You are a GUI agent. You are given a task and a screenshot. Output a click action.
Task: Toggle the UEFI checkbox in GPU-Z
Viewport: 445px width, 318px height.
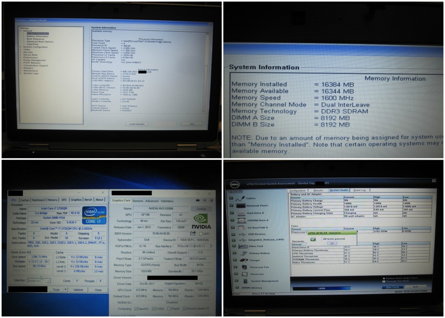[x=201, y=234]
